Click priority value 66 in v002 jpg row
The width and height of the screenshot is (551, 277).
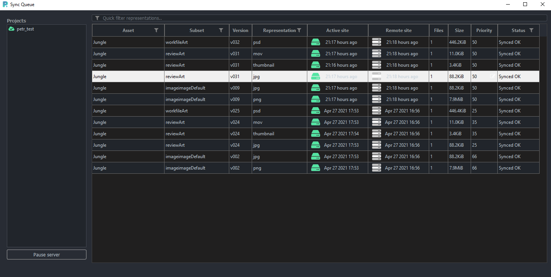tap(475, 157)
